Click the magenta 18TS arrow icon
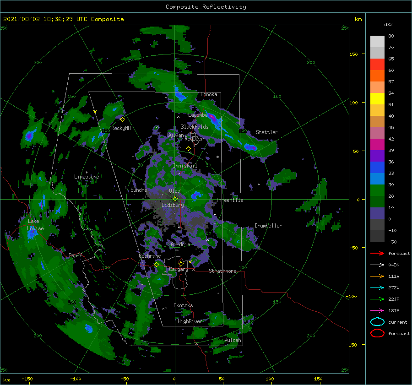This screenshot has height=385, width=412. 377,311
